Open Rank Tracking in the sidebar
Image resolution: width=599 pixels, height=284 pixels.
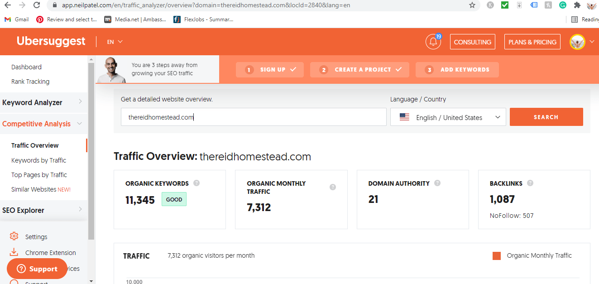coord(30,82)
